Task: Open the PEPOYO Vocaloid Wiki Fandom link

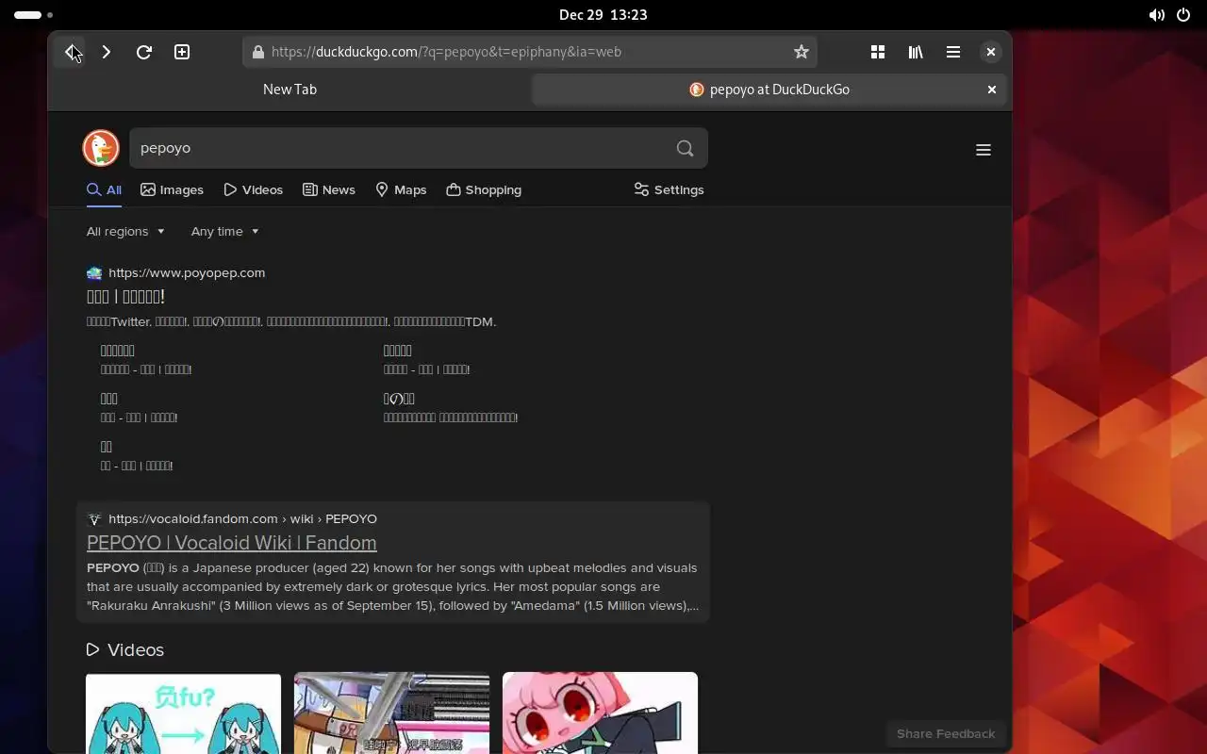Action: click(x=231, y=543)
